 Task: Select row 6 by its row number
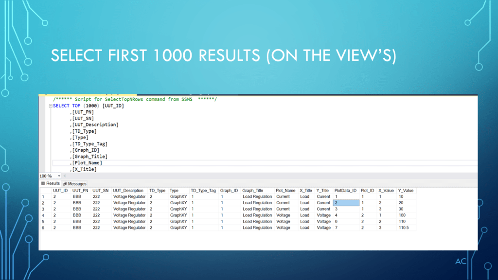44,227
